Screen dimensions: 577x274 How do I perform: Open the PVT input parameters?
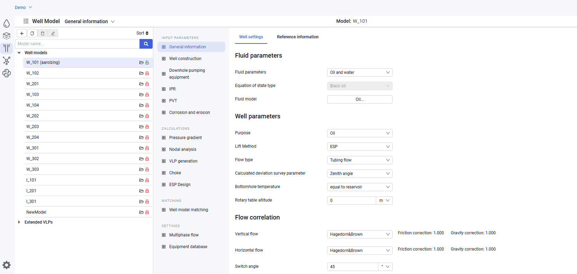(x=191, y=101)
